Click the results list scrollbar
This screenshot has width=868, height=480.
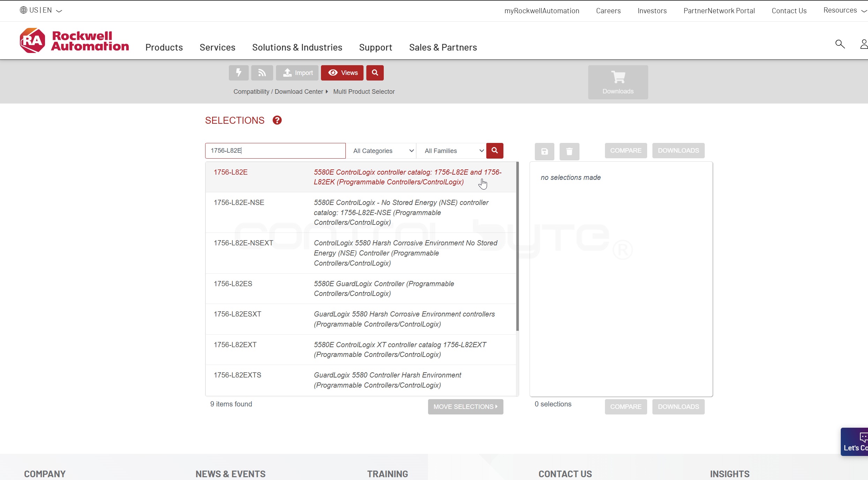coord(517,246)
